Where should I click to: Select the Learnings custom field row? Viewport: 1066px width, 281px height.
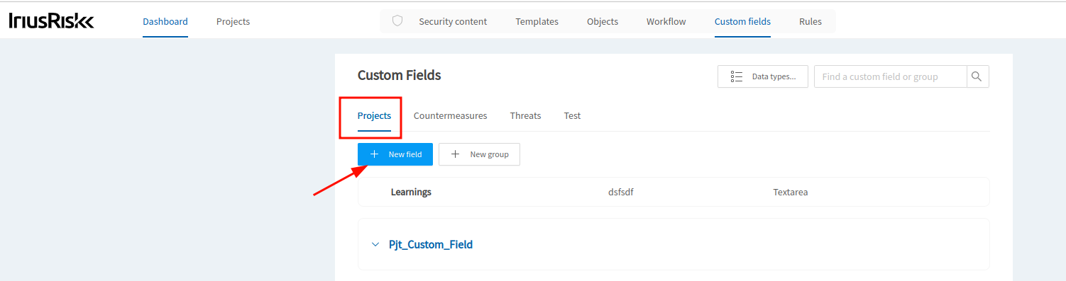pyautogui.click(x=674, y=192)
